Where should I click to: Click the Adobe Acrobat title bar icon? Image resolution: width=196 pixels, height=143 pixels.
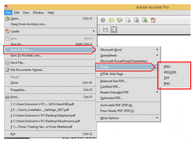[x=7, y=7]
